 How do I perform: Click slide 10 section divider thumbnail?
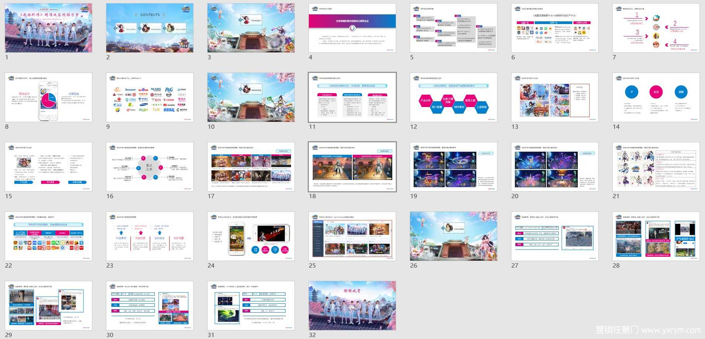click(251, 97)
